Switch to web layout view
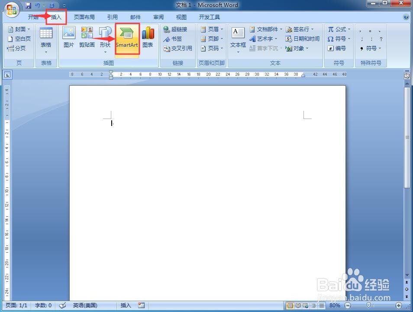413x312 pixels. (x=306, y=306)
